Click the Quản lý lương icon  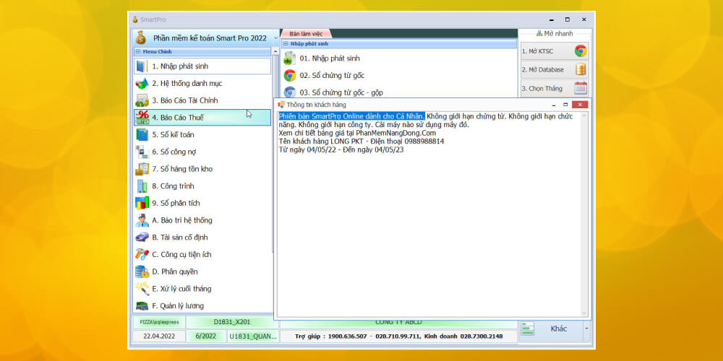[142, 305]
